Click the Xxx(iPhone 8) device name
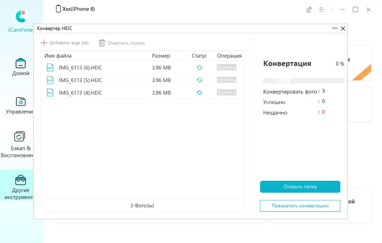This screenshot has width=382, height=243. 78,9
